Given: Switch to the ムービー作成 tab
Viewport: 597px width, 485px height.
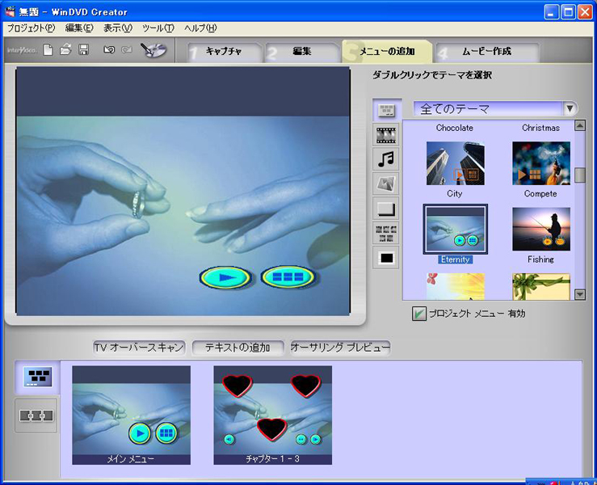Looking at the screenshot, I should coord(486,52).
